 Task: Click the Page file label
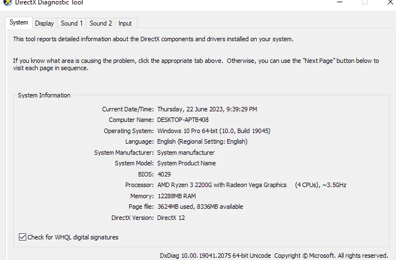[x=141, y=207]
